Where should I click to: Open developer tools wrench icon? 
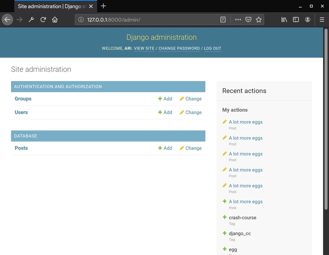pos(31,20)
